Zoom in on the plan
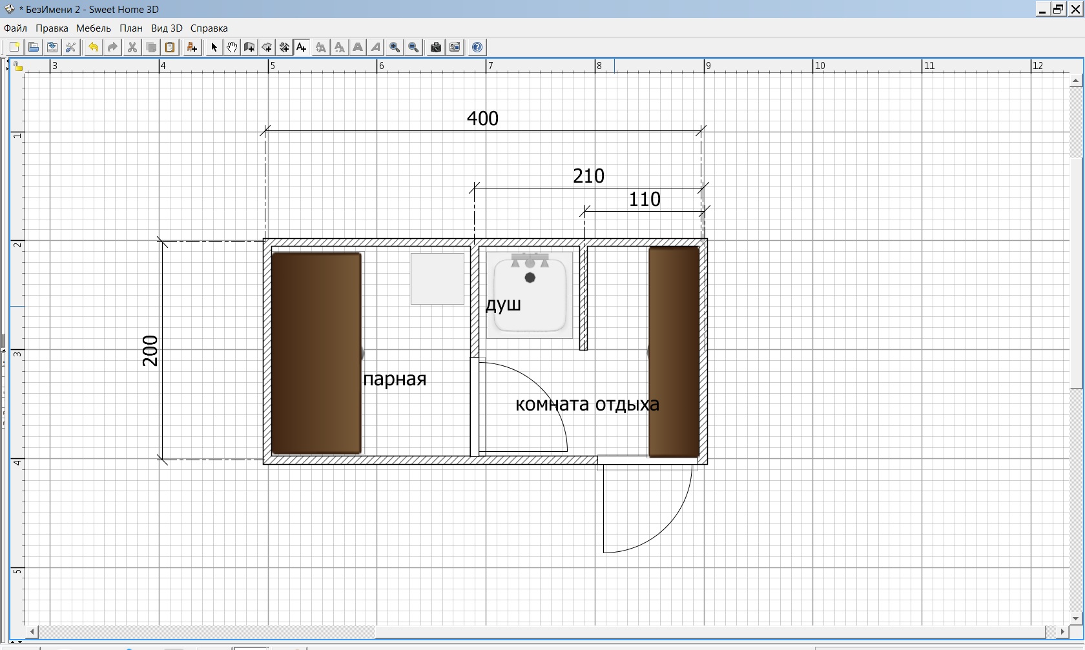Image resolution: width=1085 pixels, height=650 pixels. 395,47
